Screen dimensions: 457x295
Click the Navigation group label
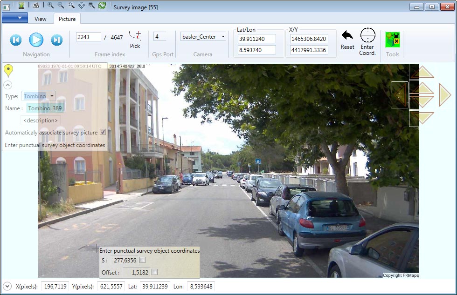point(36,54)
